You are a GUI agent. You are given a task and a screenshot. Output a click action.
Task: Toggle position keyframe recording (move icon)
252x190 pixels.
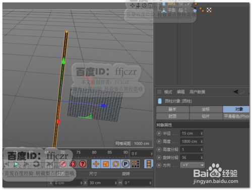[x=96, y=164]
